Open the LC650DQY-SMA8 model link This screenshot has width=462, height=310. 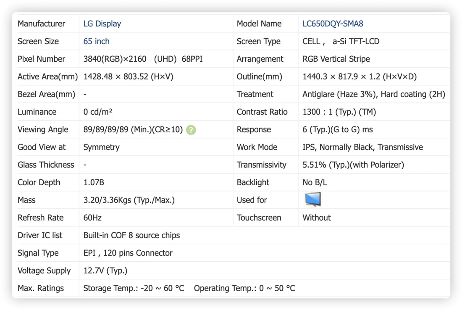click(333, 24)
